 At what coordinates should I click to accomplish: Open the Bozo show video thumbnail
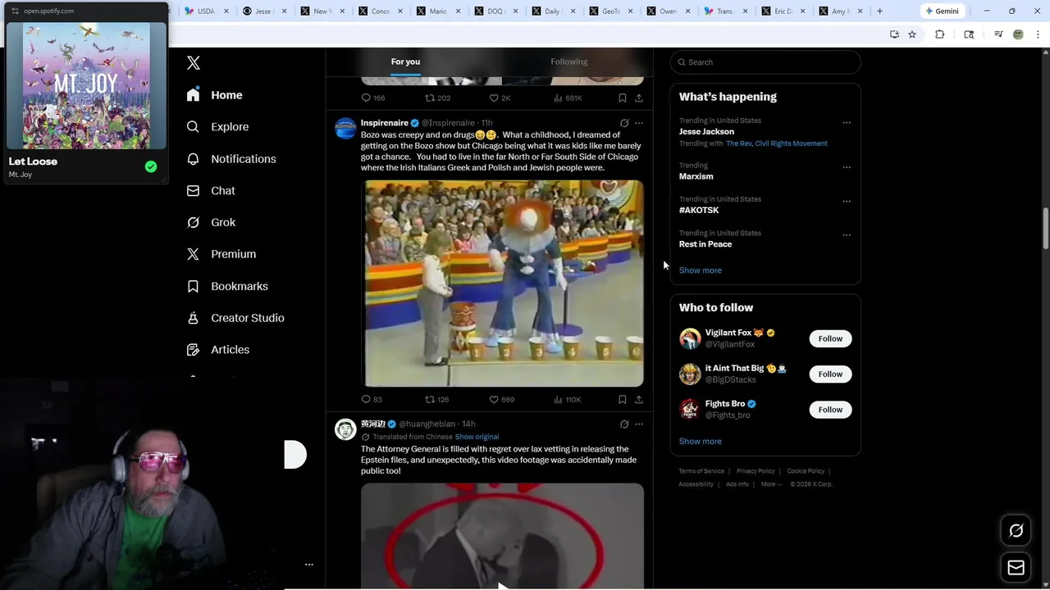click(x=503, y=284)
